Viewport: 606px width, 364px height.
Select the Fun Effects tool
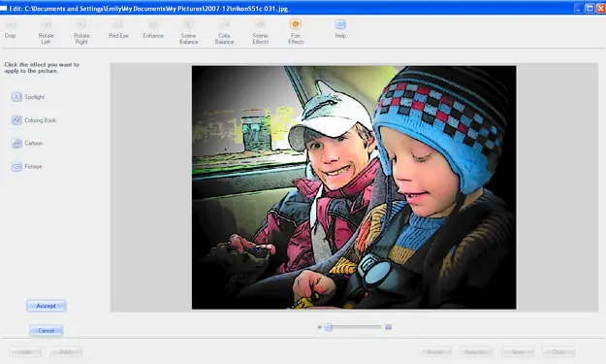[x=296, y=31]
